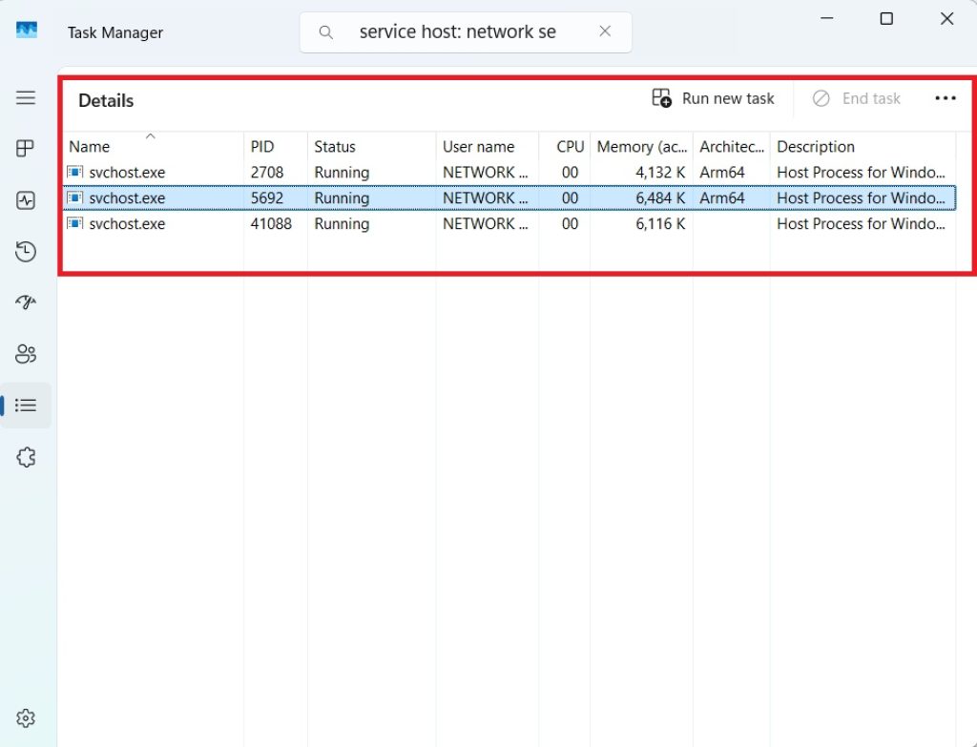Sort by Name column header
977x747 pixels.
coord(154,146)
